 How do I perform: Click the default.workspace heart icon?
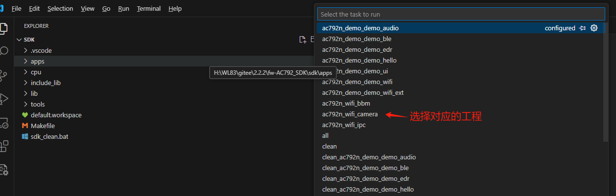[25, 115]
